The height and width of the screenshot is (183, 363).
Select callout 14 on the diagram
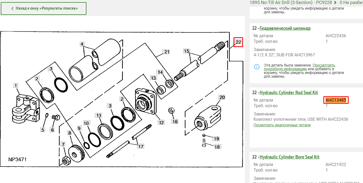(x=160, y=72)
